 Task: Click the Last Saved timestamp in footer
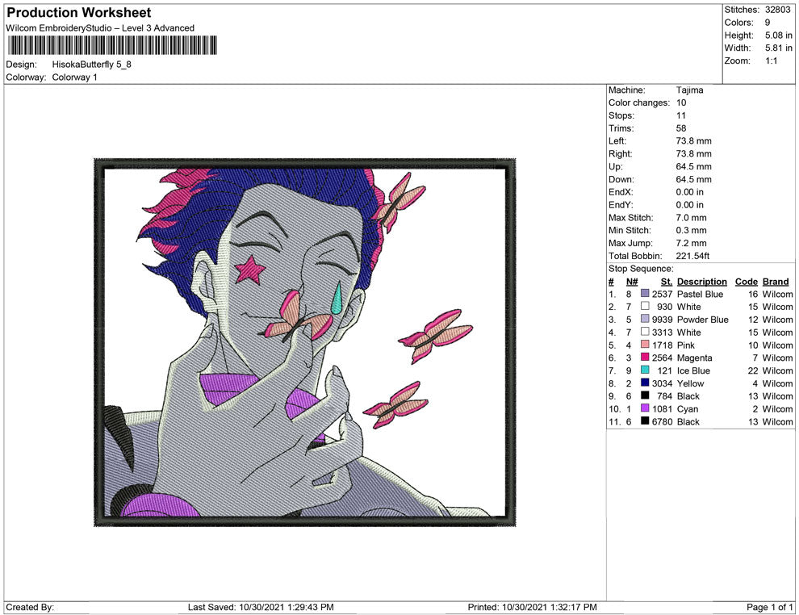click(261, 607)
